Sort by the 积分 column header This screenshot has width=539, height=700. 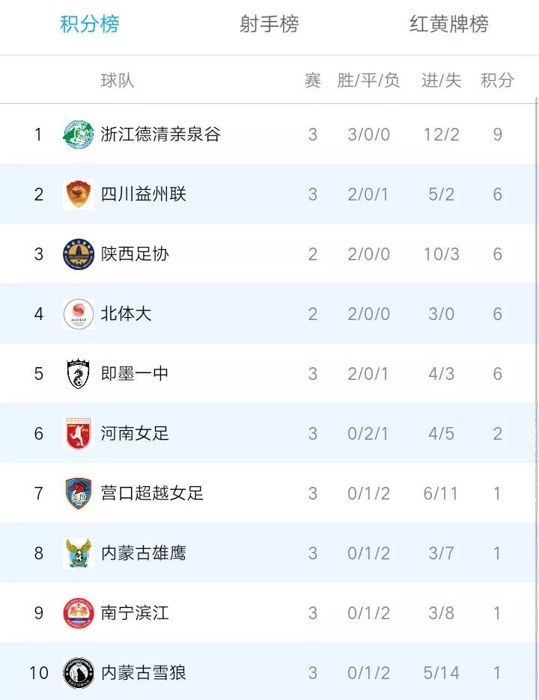(x=498, y=80)
